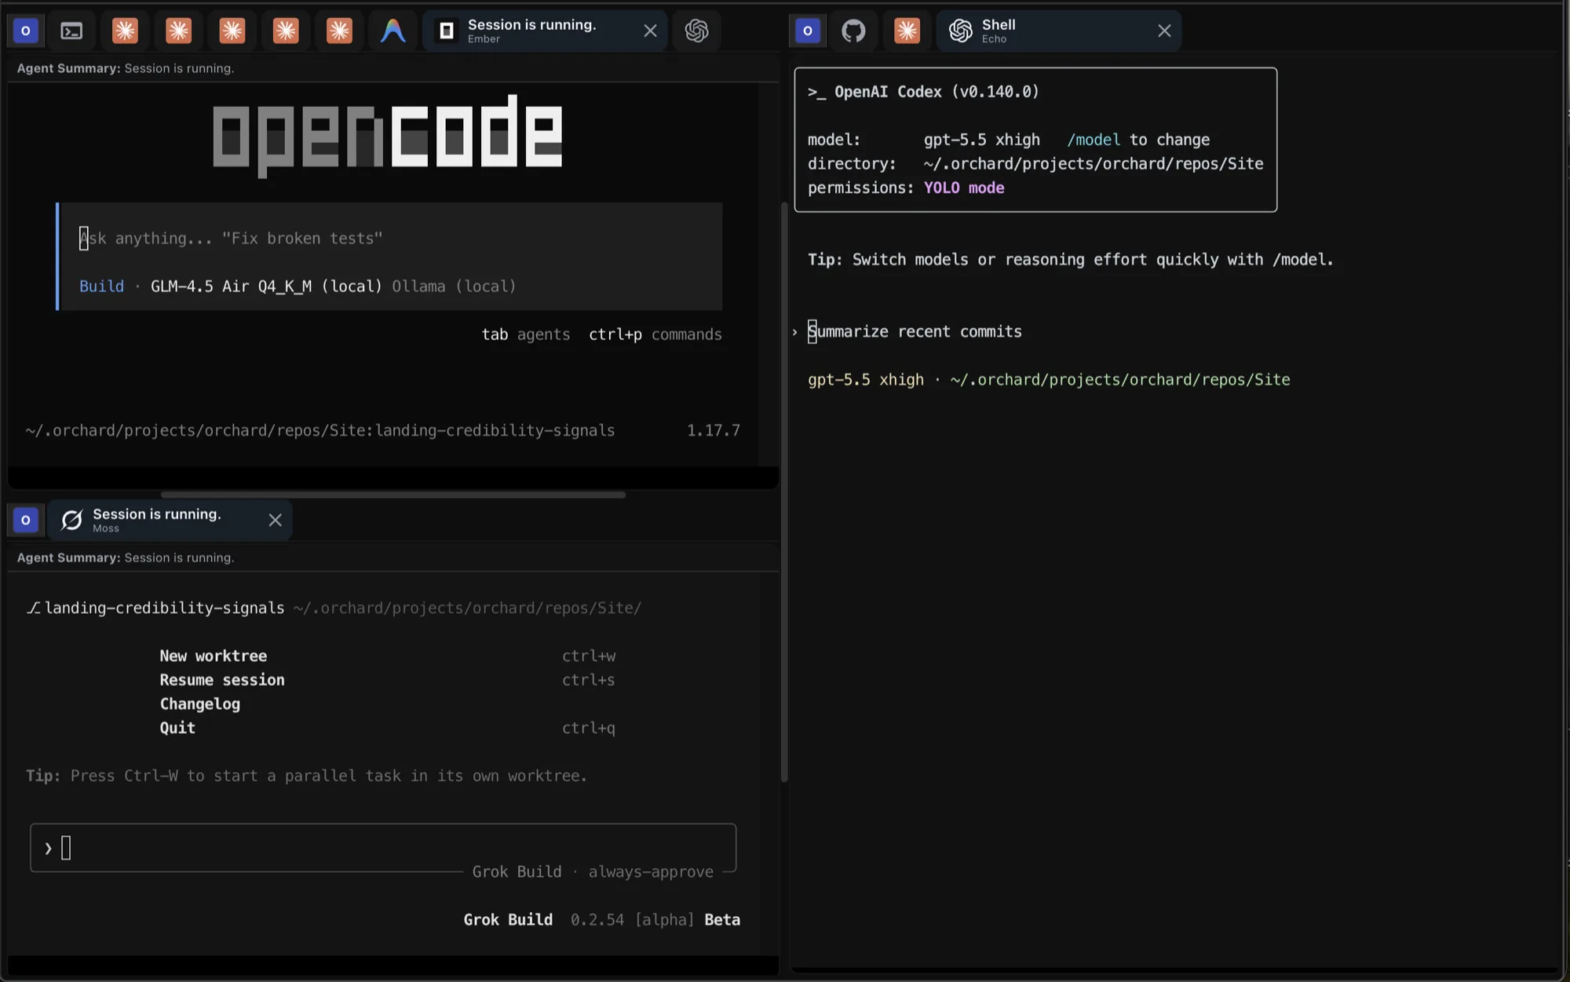Click the 'ctrl+s' shortcut label
Viewport: 1570px width, 982px height.
pyautogui.click(x=588, y=680)
